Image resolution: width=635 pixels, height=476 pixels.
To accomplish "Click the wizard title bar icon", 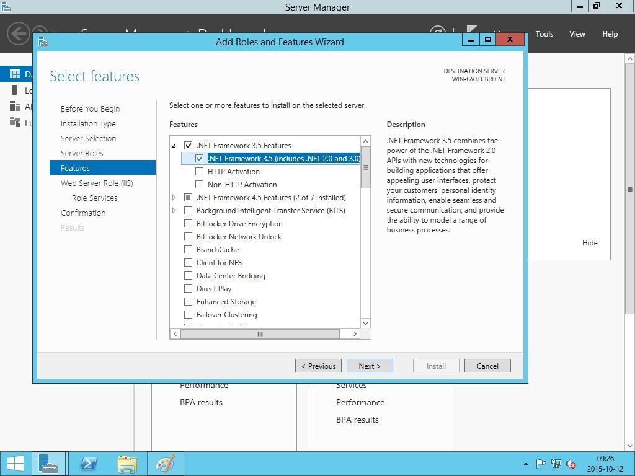I will tap(44, 42).
